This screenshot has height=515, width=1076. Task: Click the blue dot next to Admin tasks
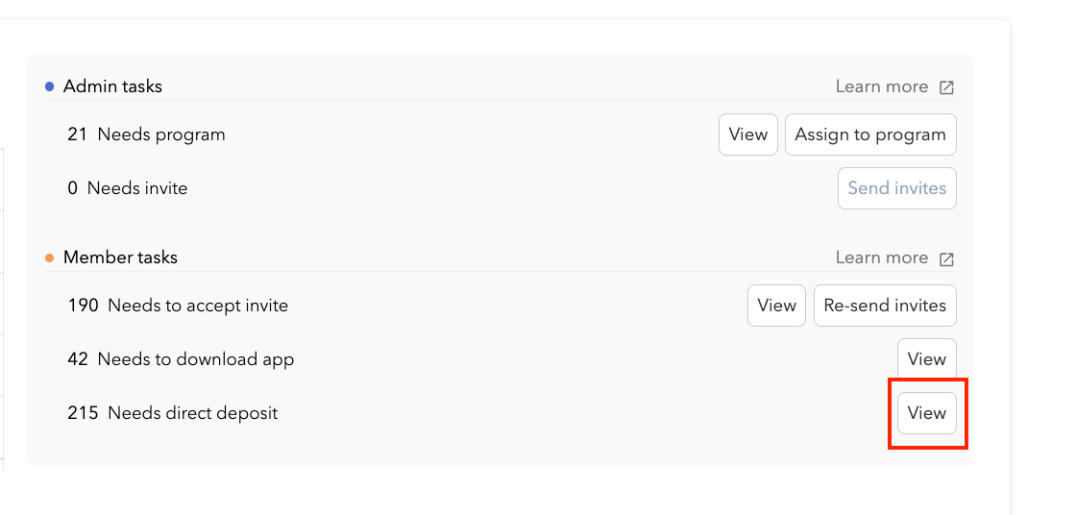[50, 86]
